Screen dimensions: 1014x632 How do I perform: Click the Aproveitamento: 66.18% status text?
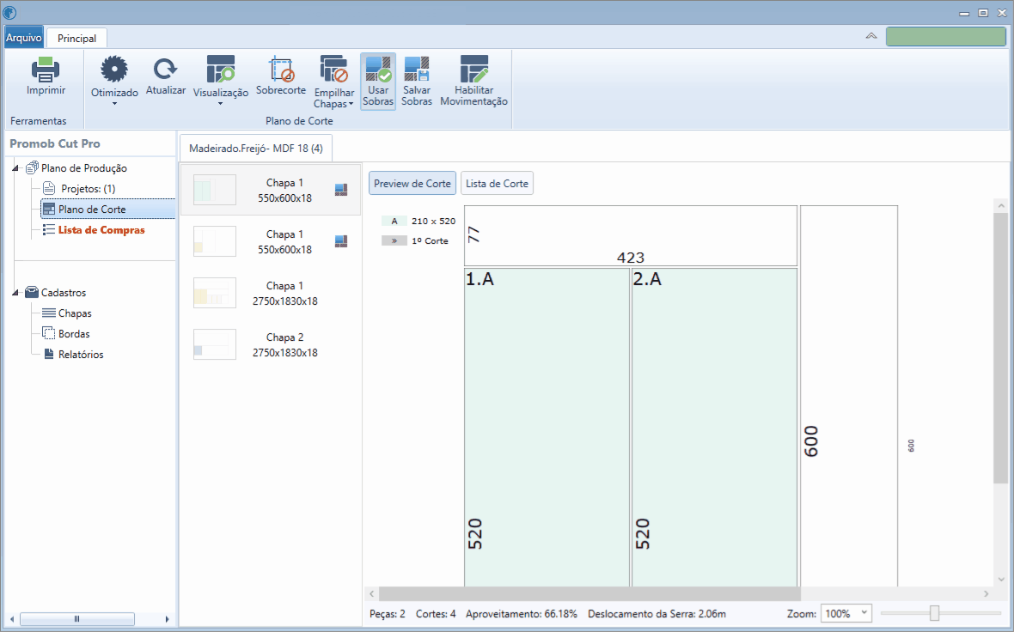point(522,614)
